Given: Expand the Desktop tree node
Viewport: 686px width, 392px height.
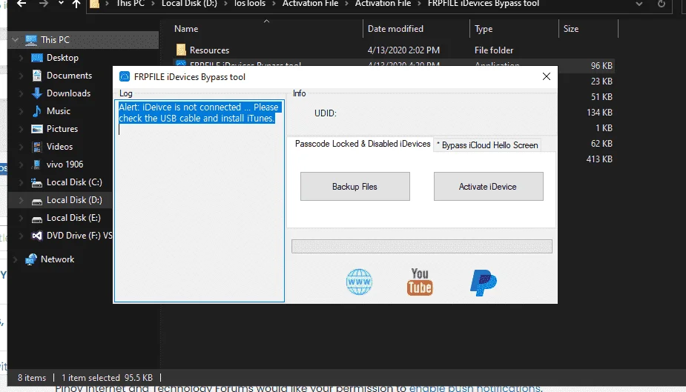Looking at the screenshot, I should 21,58.
